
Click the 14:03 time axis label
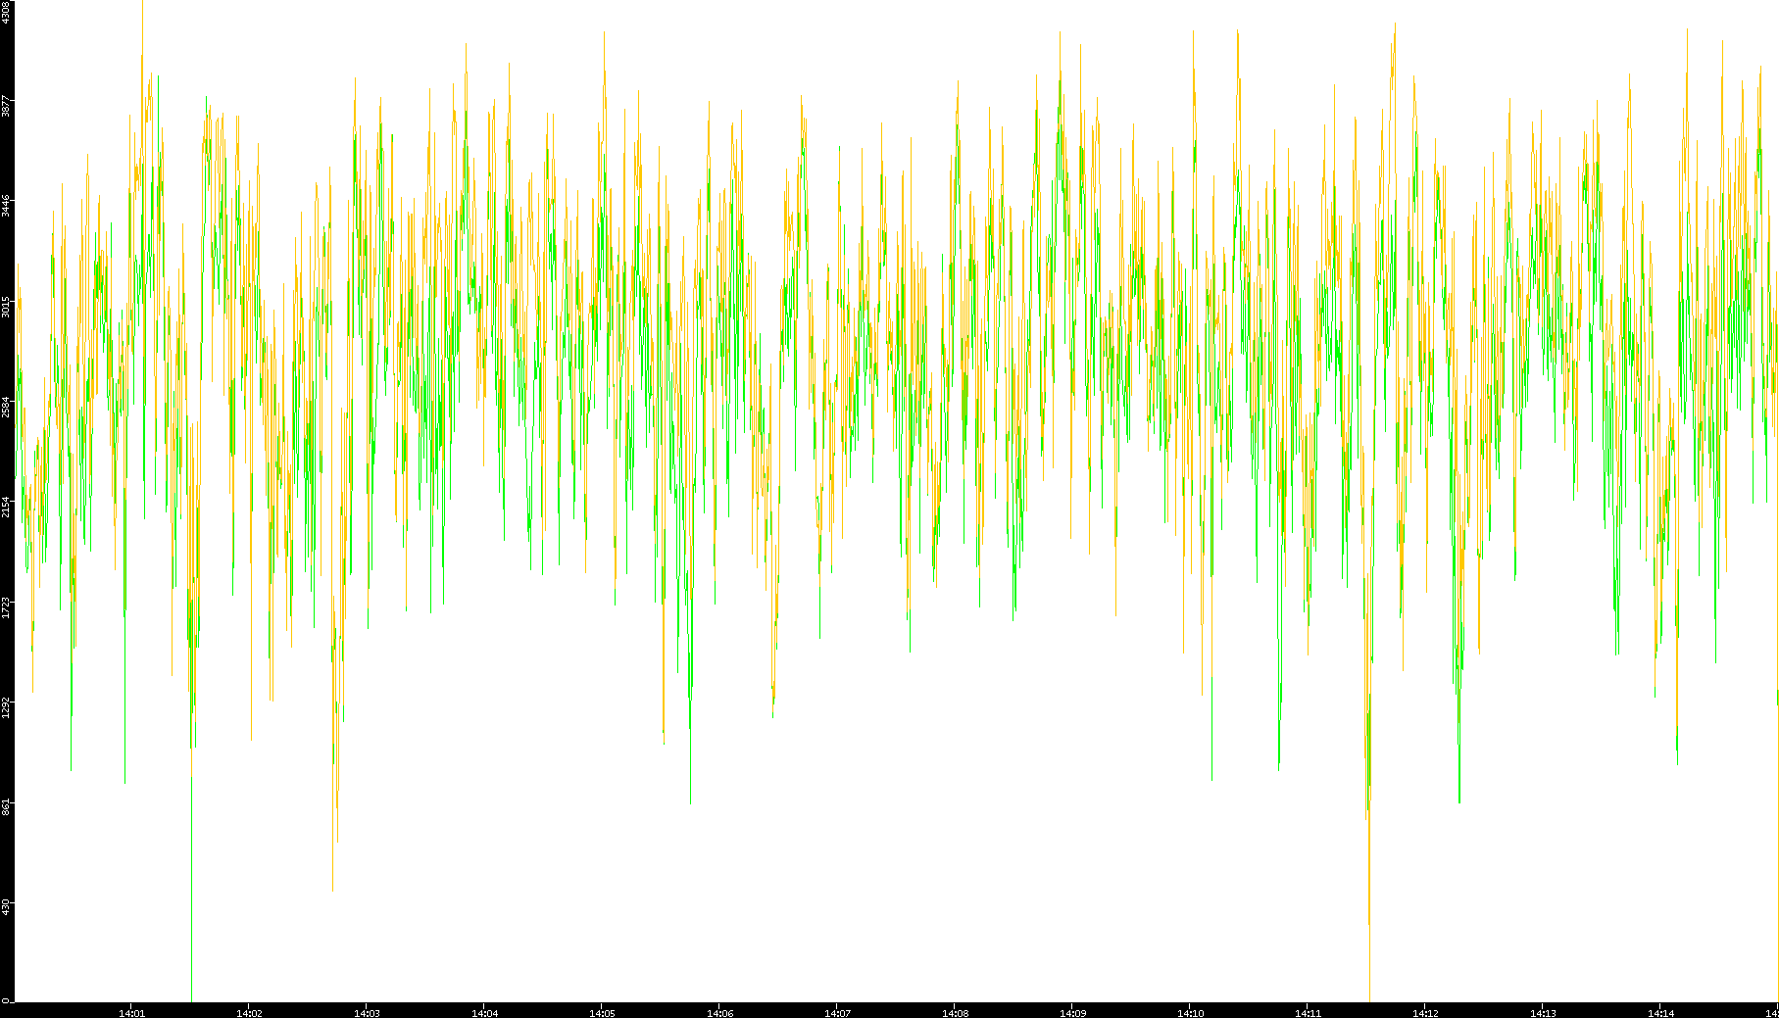(x=367, y=1012)
